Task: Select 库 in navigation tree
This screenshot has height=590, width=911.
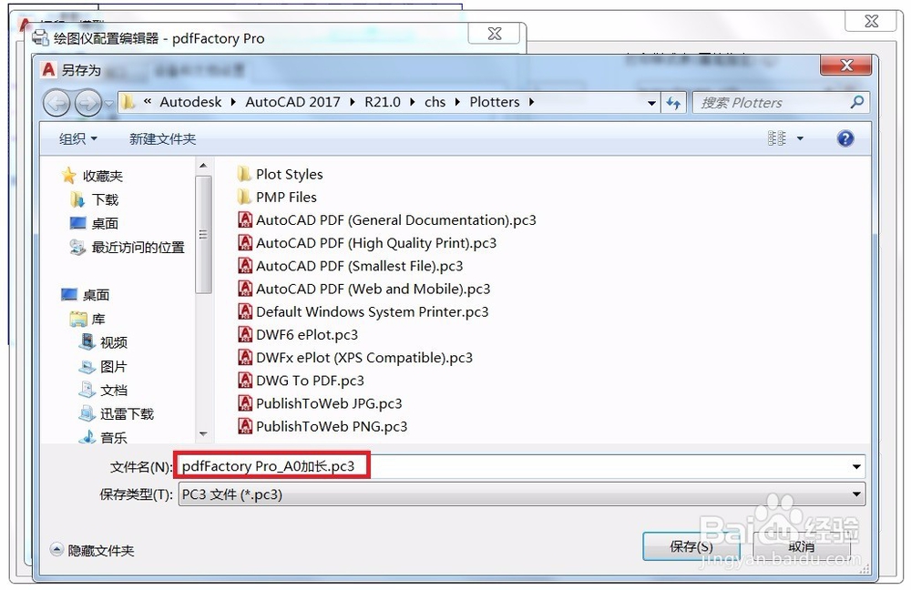Action: click(x=87, y=319)
